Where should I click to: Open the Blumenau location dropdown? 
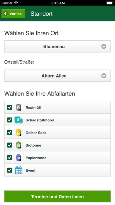tap(58, 47)
